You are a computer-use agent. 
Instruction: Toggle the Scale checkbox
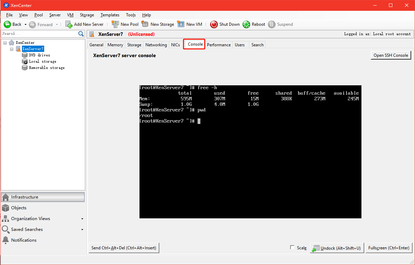pyautogui.click(x=292, y=247)
